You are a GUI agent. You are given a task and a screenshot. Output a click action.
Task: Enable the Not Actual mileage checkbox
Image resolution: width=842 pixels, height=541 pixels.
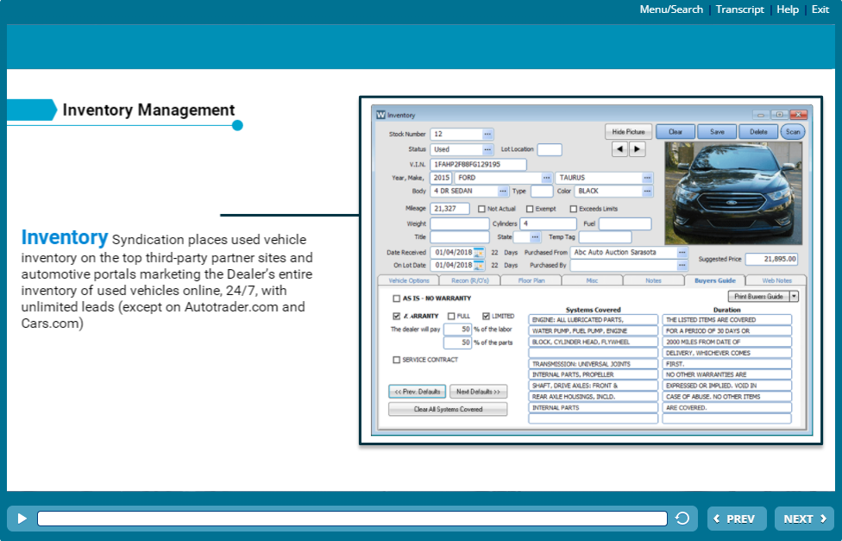[481, 209]
